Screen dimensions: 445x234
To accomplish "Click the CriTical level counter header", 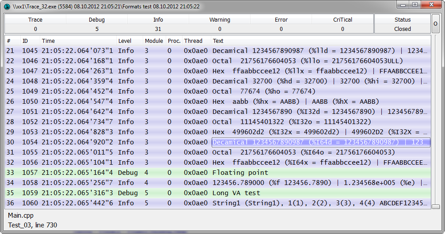I will [x=342, y=19].
